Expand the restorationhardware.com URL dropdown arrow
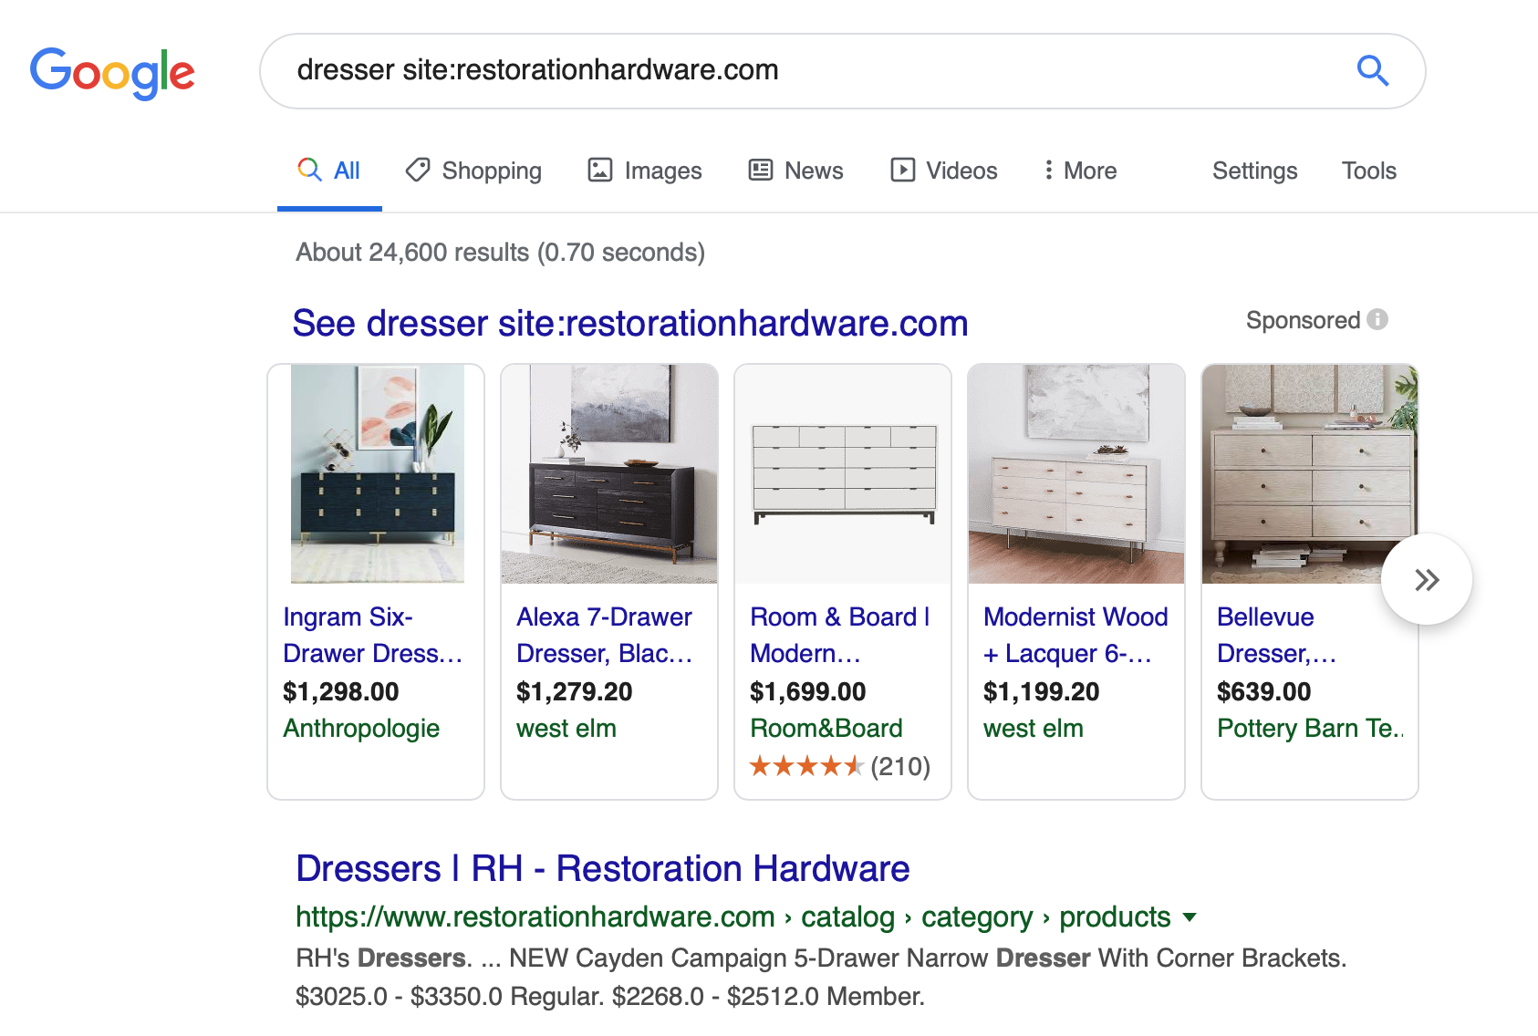This screenshot has width=1538, height=1036. [x=1190, y=917]
